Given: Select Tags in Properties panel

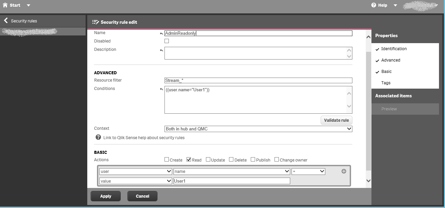Looking at the screenshot, I should 386,83.
